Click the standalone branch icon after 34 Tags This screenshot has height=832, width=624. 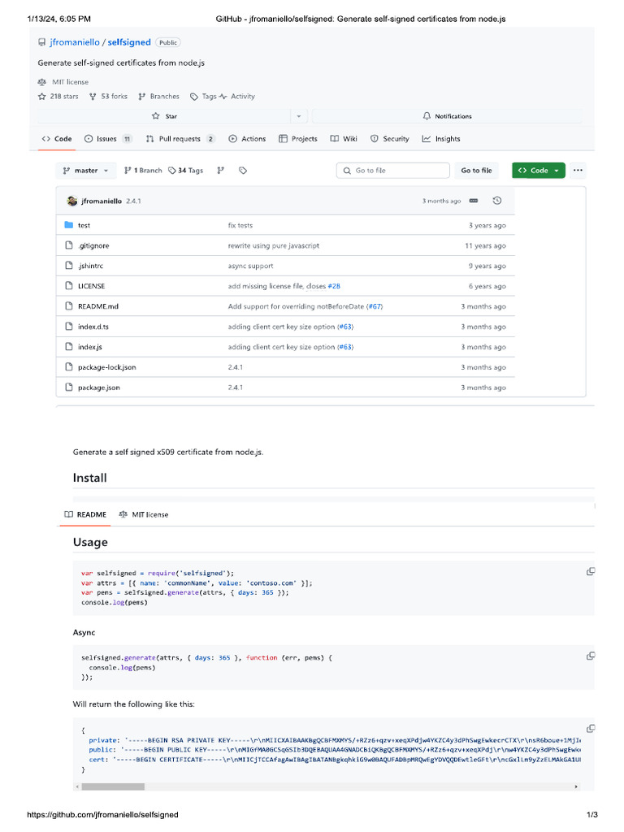pyautogui.click(x=220, y=171)
